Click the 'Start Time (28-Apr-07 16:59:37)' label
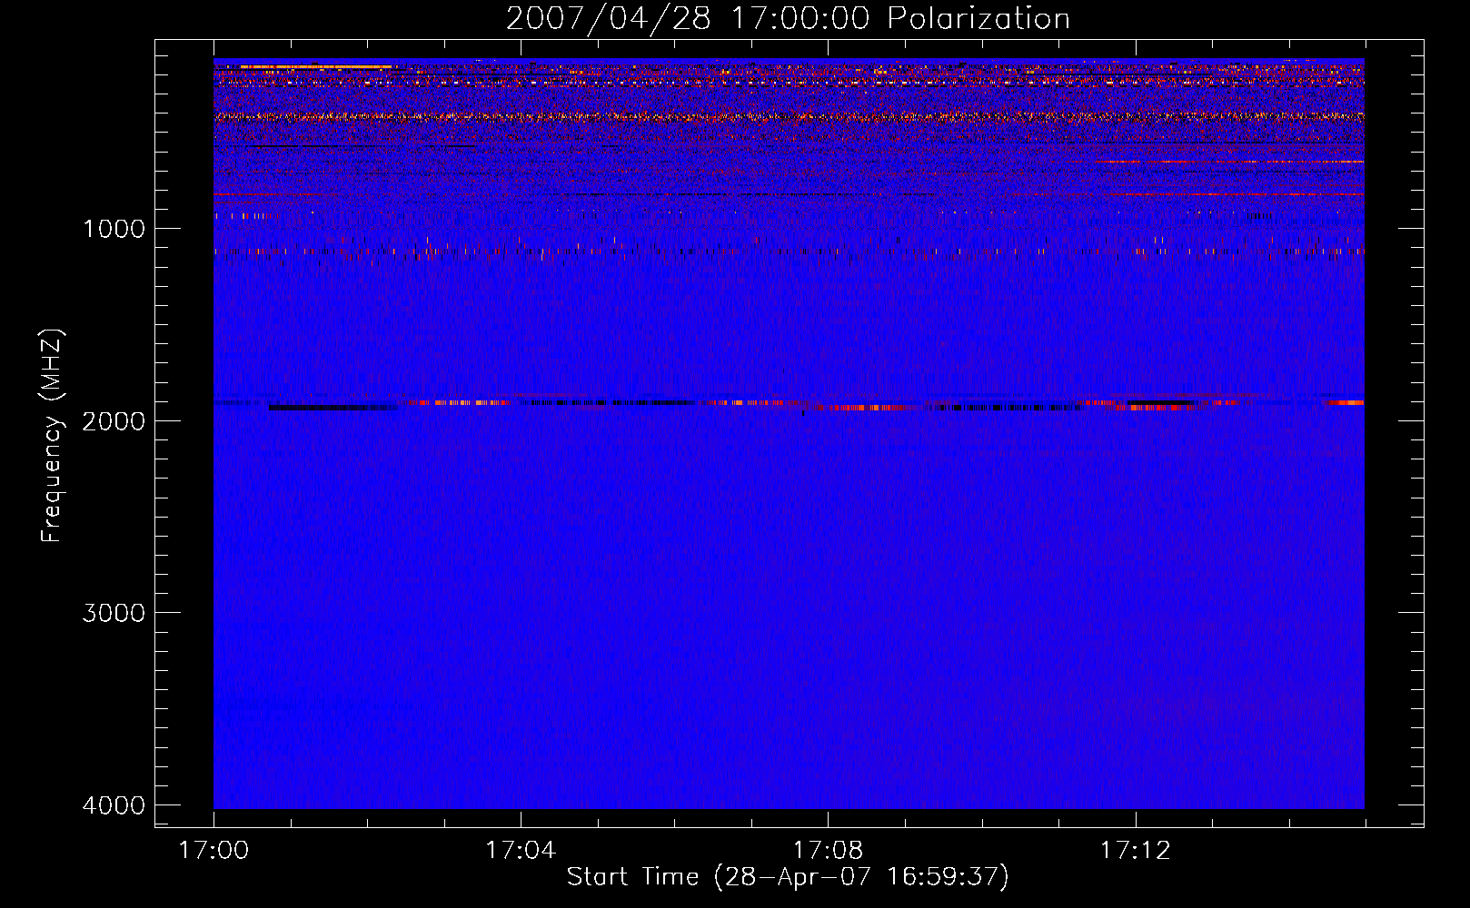This screenshot has width=1470, height=908. coord(788,876)
